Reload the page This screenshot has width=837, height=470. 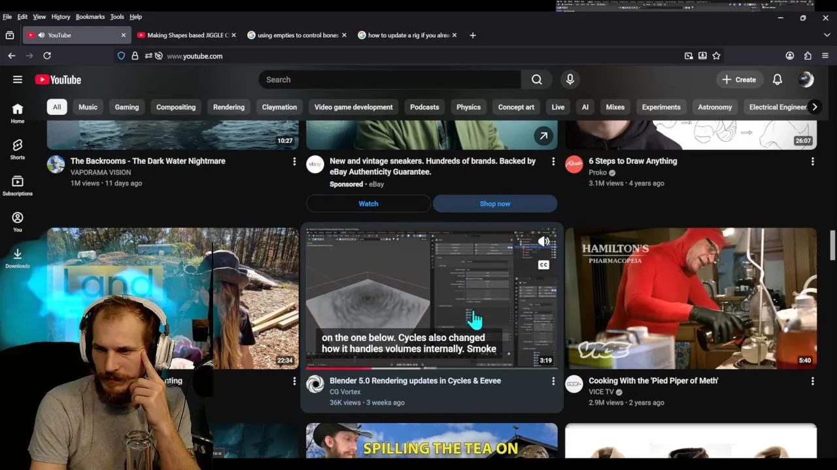(x=47, y=56)
